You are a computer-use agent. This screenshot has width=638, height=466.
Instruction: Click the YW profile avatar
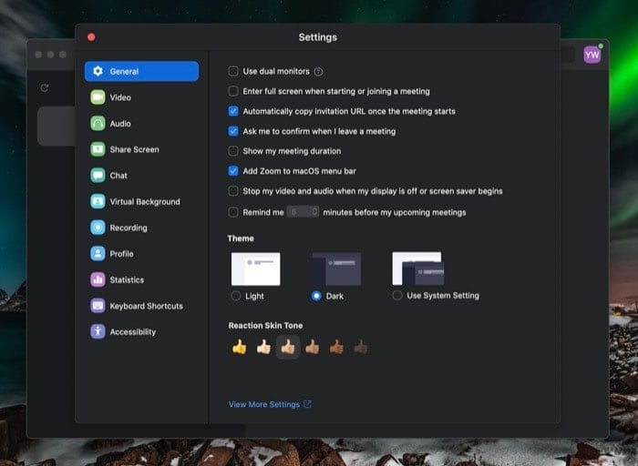click(592, 55)
